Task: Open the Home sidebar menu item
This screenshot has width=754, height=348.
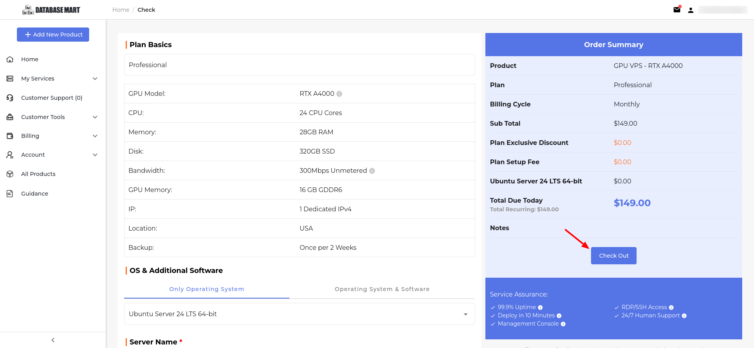Action: click(x=30, y=59)
